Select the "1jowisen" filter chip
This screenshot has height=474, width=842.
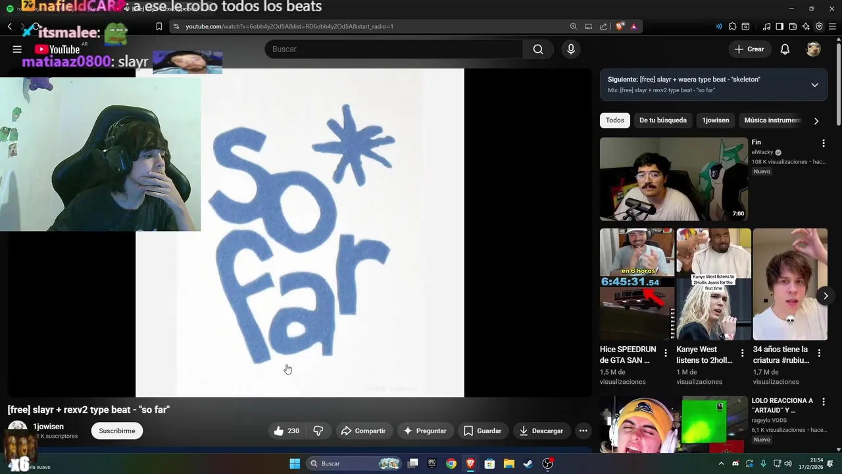[716, 120]
